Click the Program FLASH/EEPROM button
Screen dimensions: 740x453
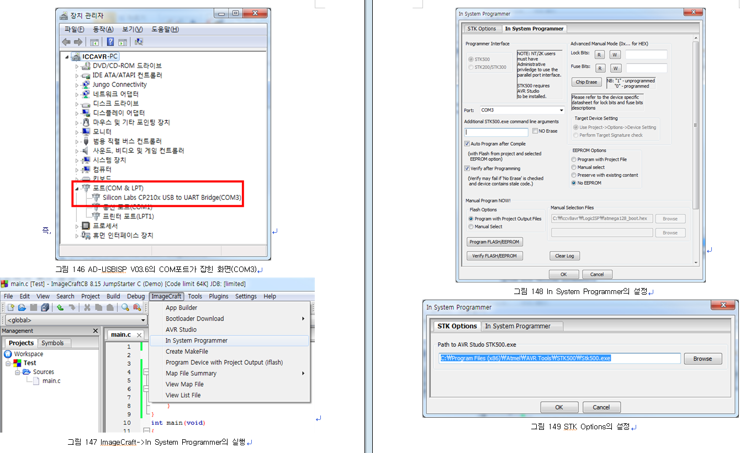coord(494,242)
